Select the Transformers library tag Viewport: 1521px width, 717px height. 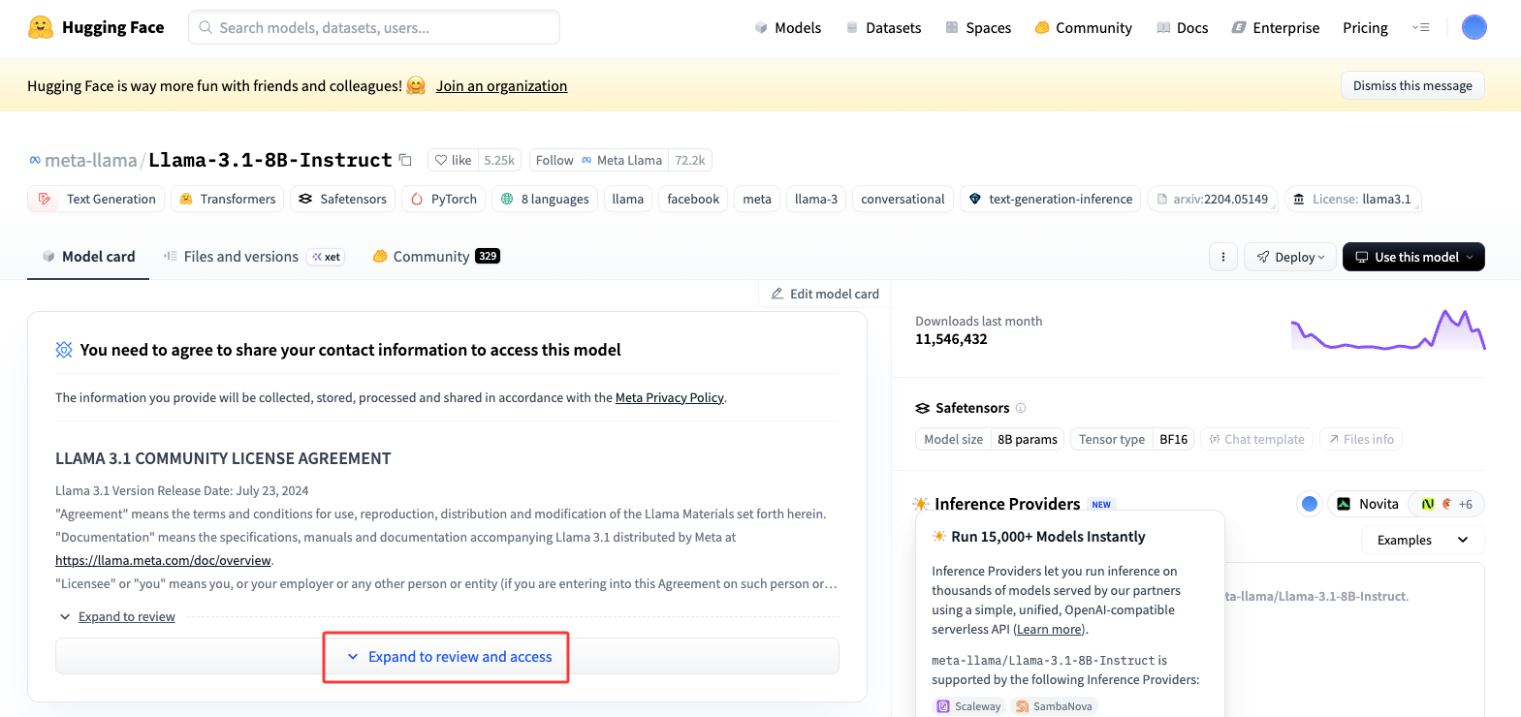click(227, 199)
